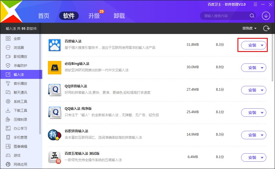Click the 31.8MB size of 百度输入法
This screenshot has width=275, height=169.
pyautogui.click(x=193, y=44)
